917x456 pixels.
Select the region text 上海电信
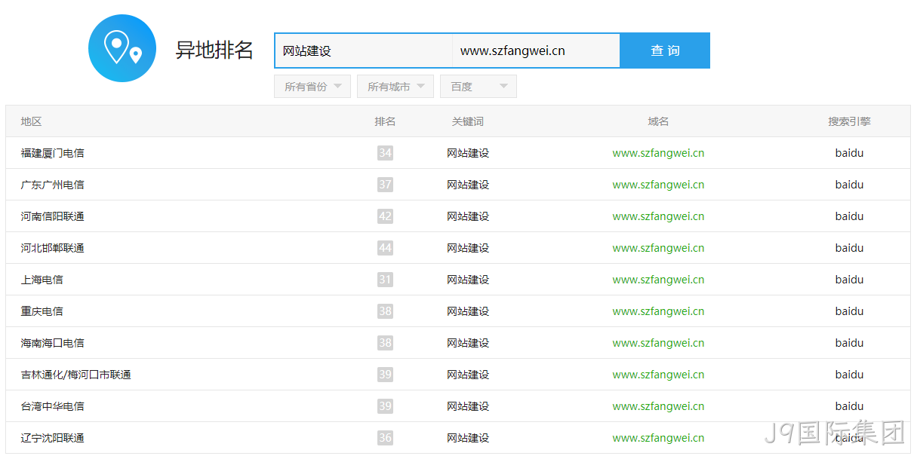[42, 280]
